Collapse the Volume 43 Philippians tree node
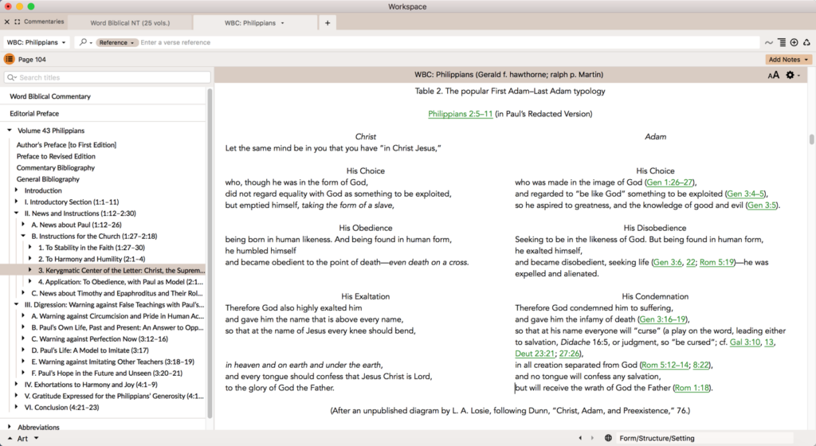Image resolution: width=816 pixels, height=446 pixels. (x=10, y=131)
